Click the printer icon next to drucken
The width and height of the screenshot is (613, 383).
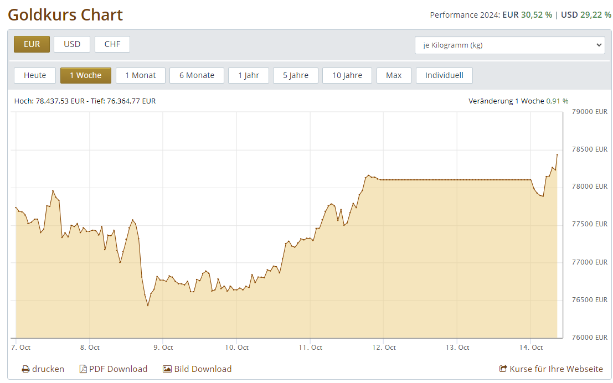tap(25, 369)
